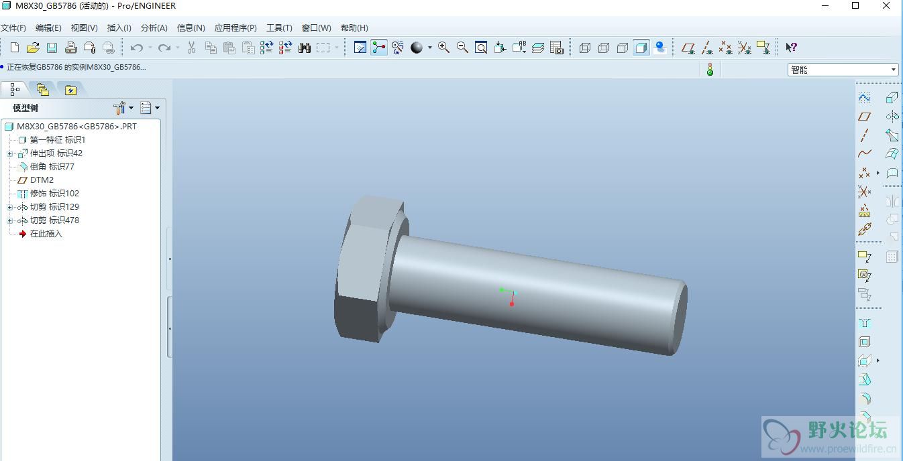Open the Find binoculars tool

pyautogui.click(x=304, y=48)
